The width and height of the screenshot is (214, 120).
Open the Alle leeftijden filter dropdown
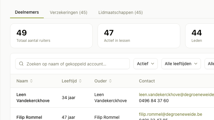(181, 64)
